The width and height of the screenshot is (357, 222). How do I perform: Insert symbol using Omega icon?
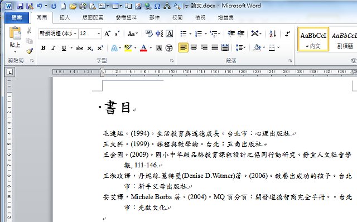coord(157,6)
